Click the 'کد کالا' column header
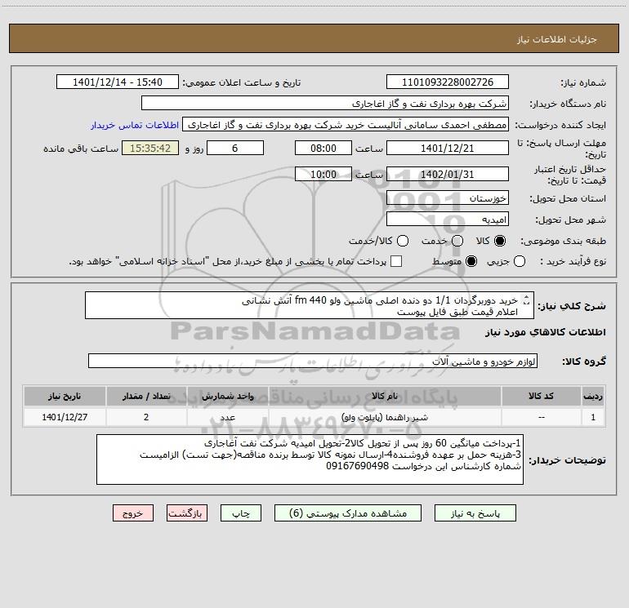 pos(541,397)
